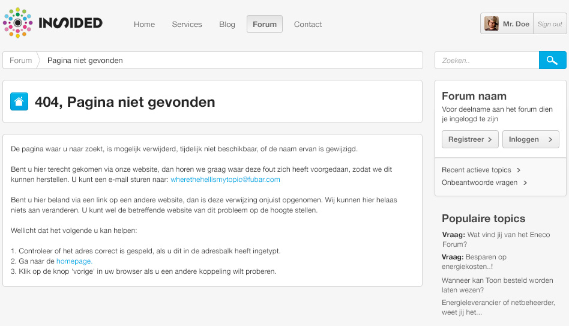Go to the Blog page
569x326 pixels.
pos(227,25)
